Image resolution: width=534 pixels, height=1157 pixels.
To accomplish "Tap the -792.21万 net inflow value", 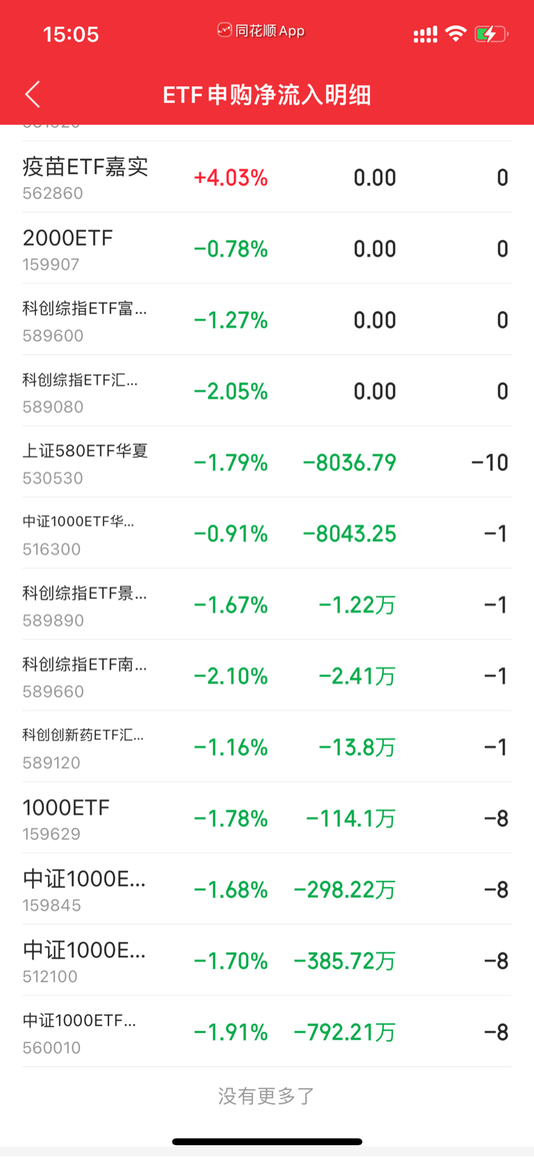I will pos(345,1032).
